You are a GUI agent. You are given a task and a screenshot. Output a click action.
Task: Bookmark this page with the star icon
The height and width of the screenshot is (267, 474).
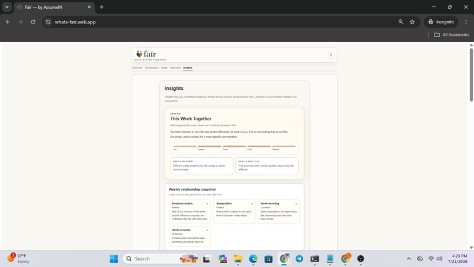click(412, 22)
